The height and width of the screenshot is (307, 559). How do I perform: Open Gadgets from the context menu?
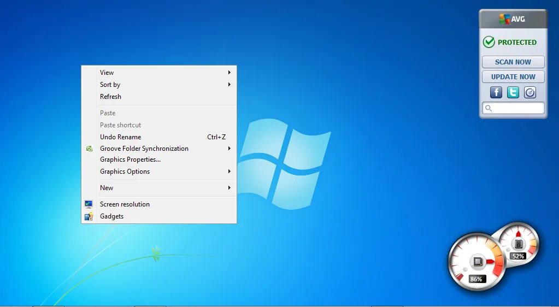[x=159, y=216]
